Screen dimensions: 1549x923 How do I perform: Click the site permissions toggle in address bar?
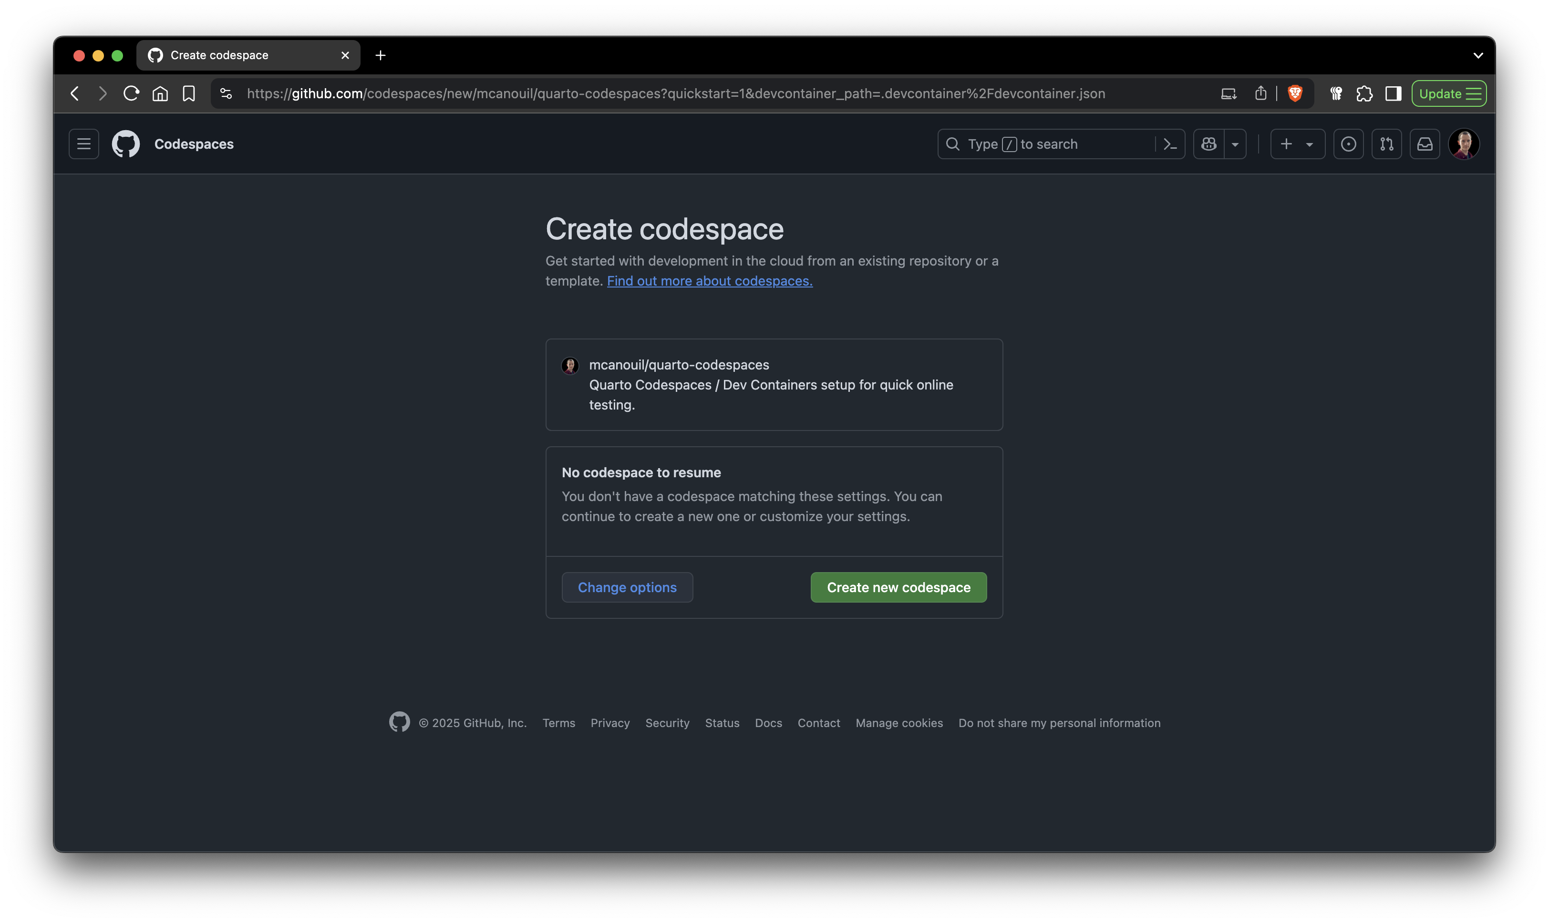[x=225, y=93]
